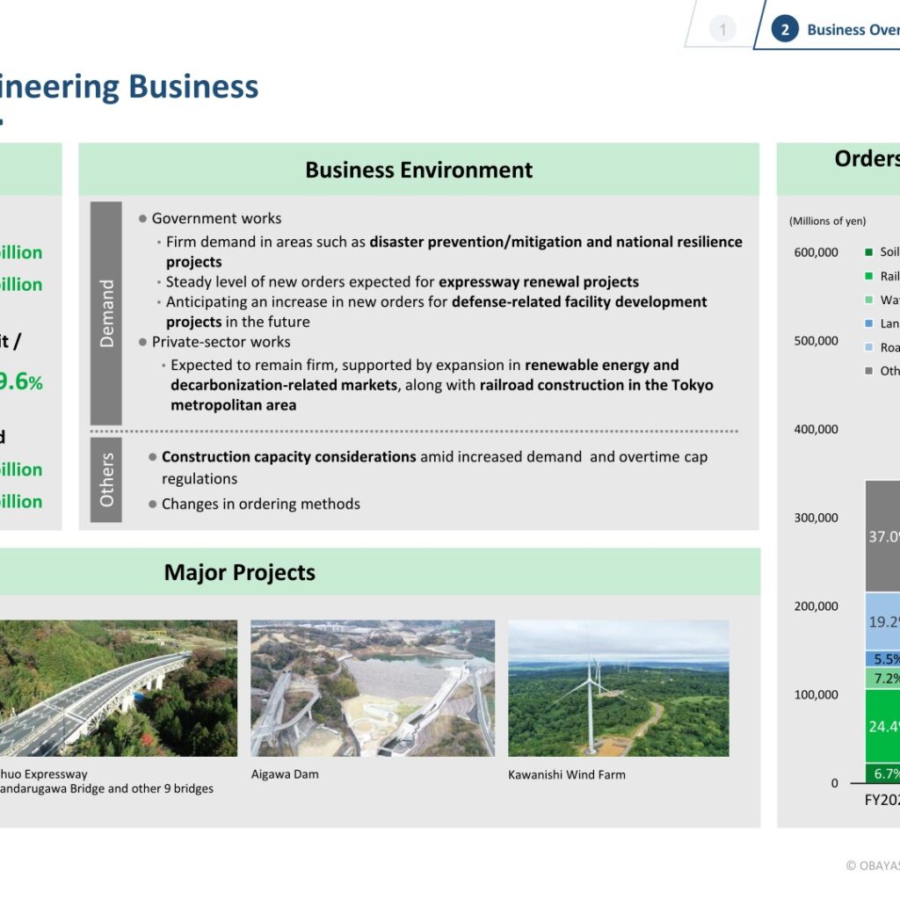Click the vertical Demand label
The width and height of the screenshot is (900, 900).
[x=106, y=314]
